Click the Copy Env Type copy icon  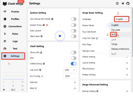97,38
